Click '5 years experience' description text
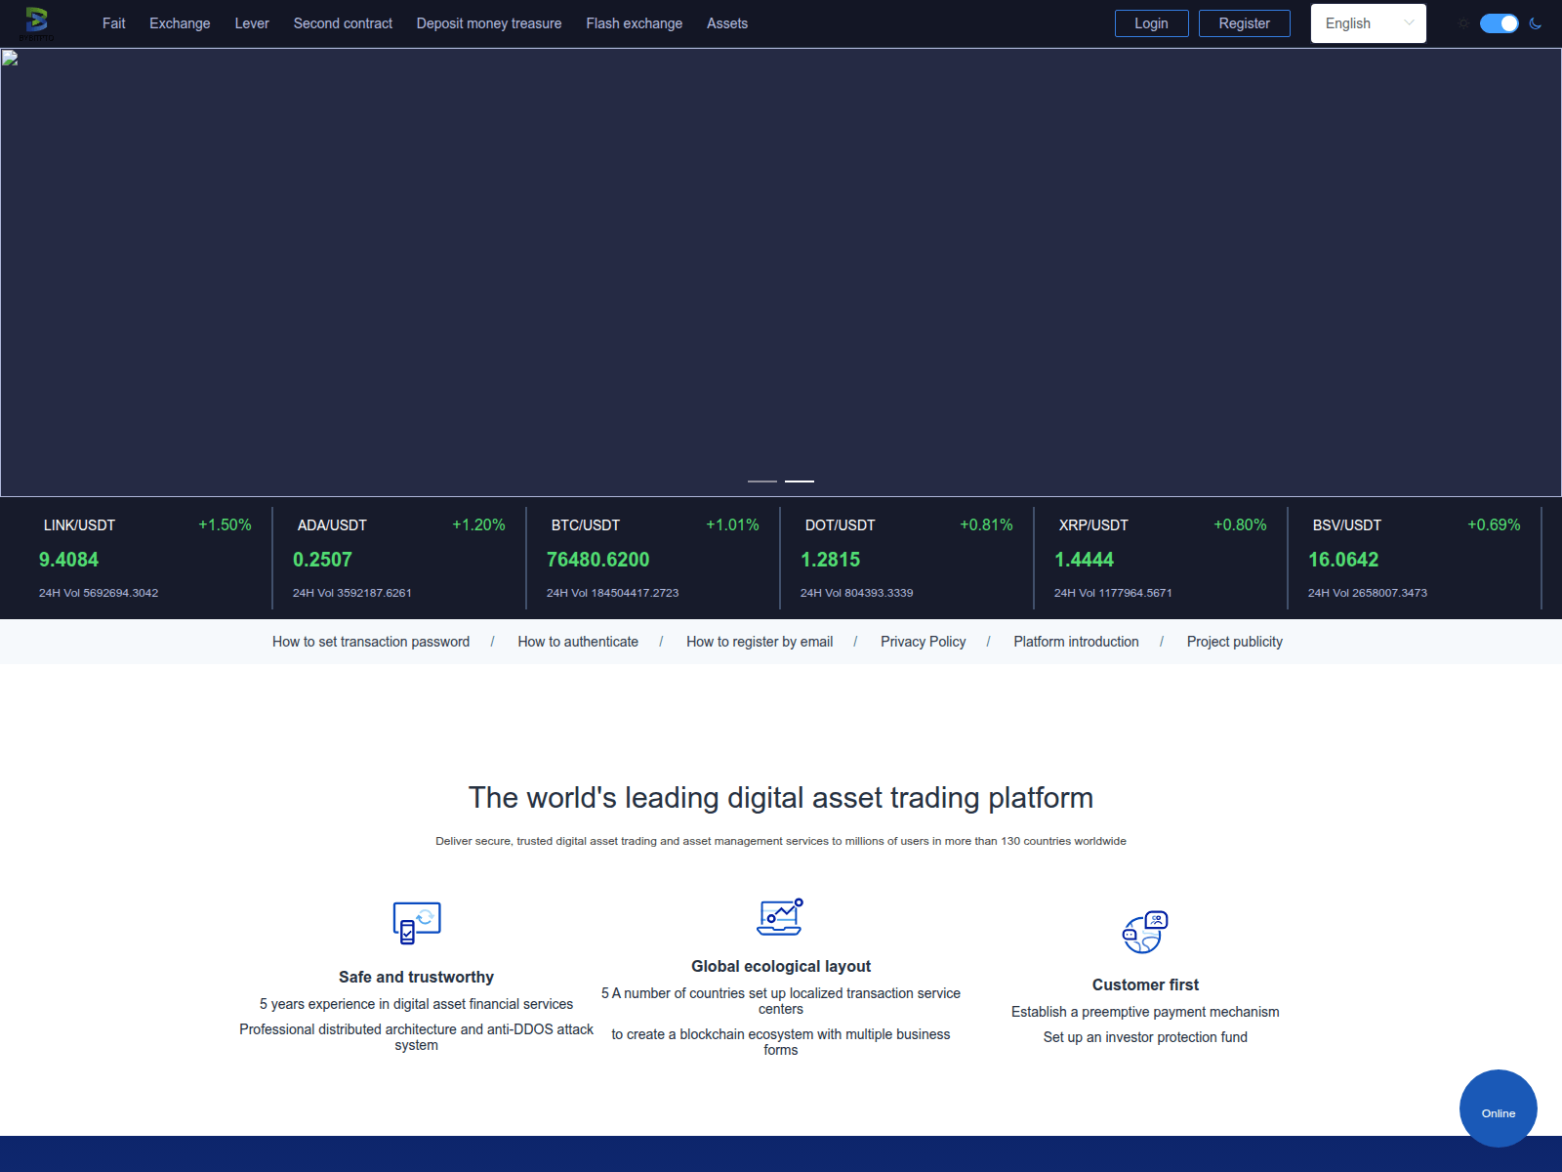The image size is (1562, 1172). coord(417,1004)
